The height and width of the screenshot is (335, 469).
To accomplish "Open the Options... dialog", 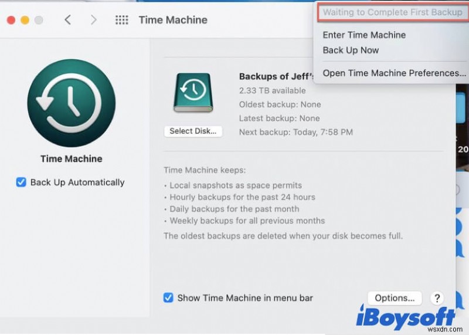I will click(x=395, y=298).
